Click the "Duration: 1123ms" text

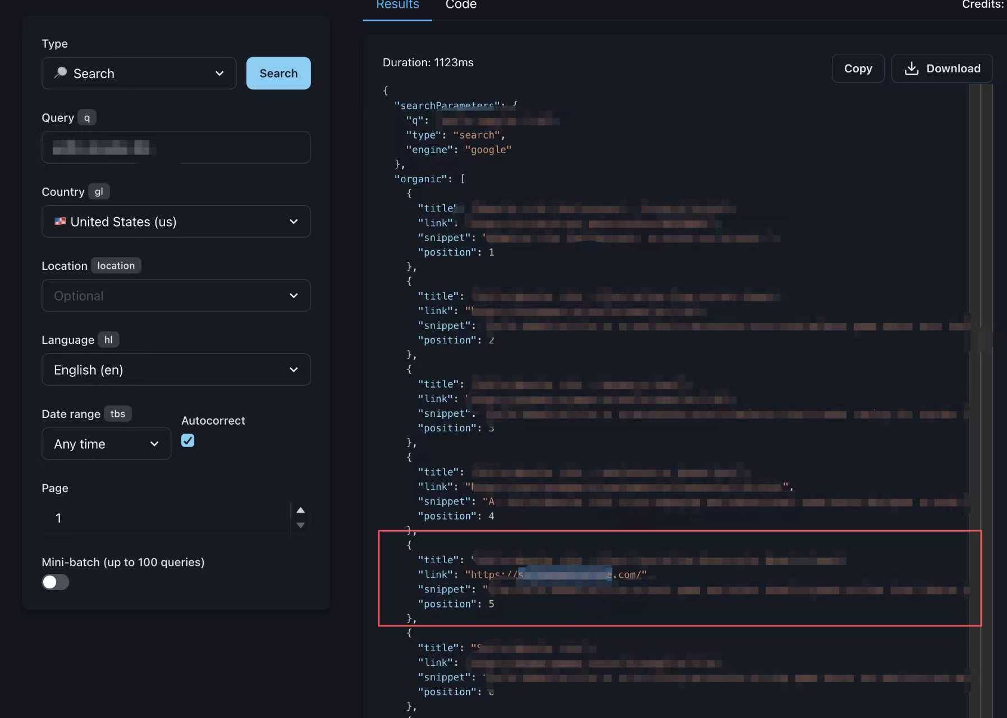point(428,62)
